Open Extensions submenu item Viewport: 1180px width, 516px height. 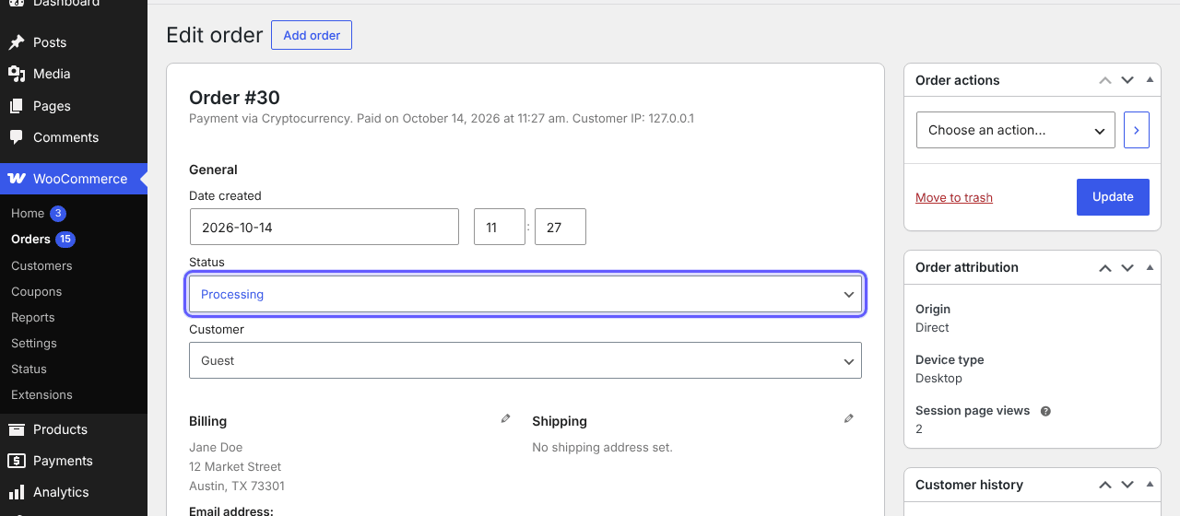pyautogui.click(x=41, y=394)
